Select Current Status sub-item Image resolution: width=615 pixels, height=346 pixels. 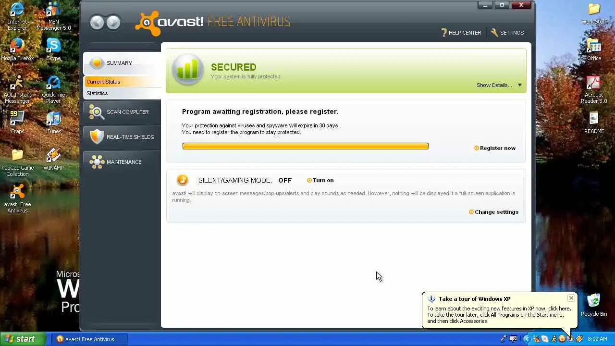coord(123,82)
